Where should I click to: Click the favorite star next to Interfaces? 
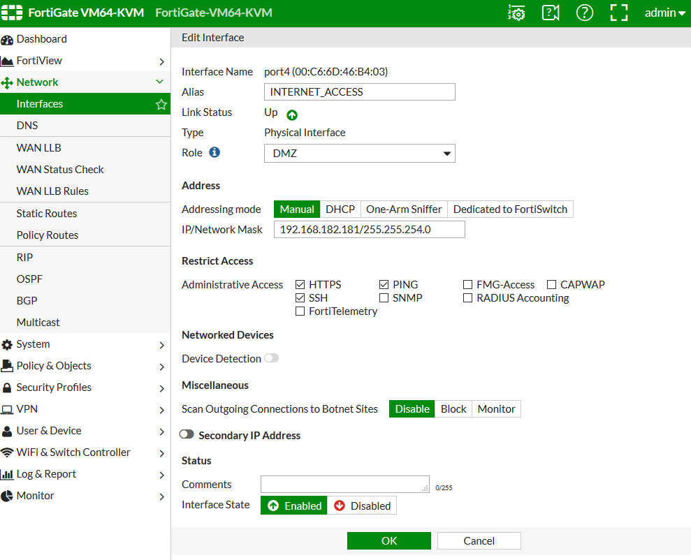[161, 104]
